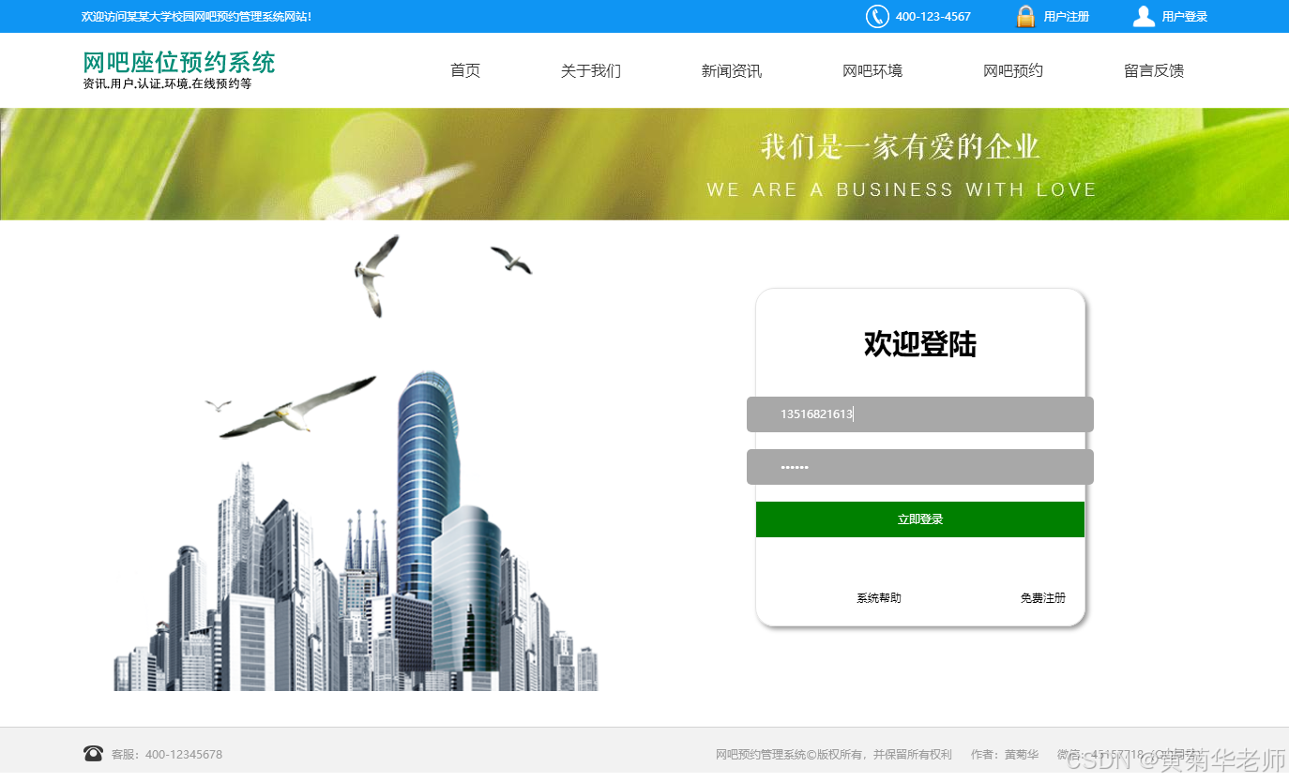Select the phone number input field
Viewport: 1289px width, 782px height.
point(919,414)
